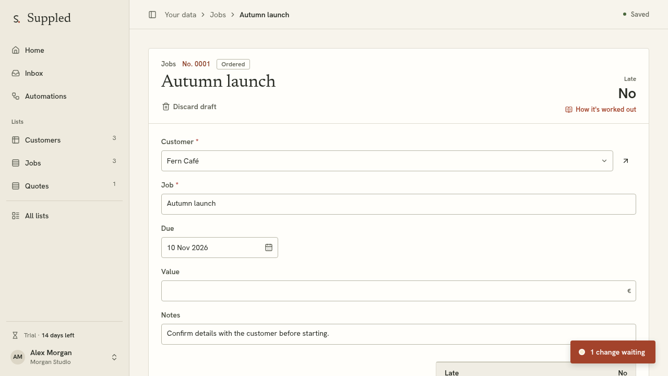Click the Autumn launch heading
Screen dimensions: 668x376
coord(218,82)
